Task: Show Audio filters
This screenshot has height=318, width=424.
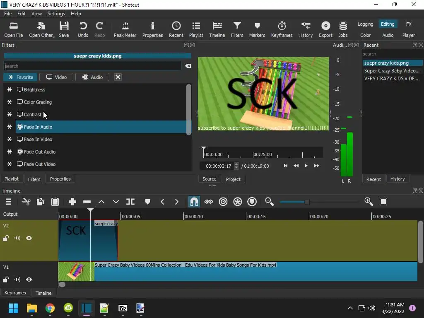Action: click(x=92, y=77)
